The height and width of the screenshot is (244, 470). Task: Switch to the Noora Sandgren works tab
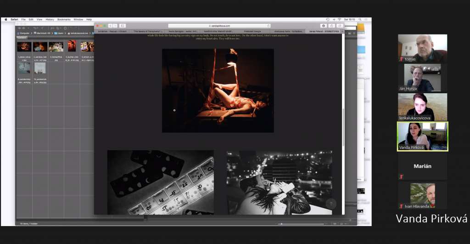[x=183, y=31]
